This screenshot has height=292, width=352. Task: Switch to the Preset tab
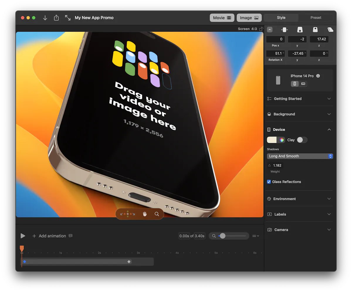(x=316, y=18)
